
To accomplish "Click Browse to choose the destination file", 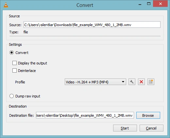I will [x=148, y=115].
